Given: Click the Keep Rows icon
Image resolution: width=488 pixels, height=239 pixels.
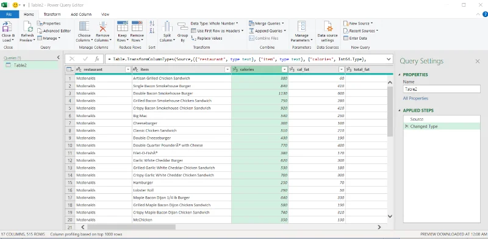Looking at the screenshot, I should click(x=123, y=26).
